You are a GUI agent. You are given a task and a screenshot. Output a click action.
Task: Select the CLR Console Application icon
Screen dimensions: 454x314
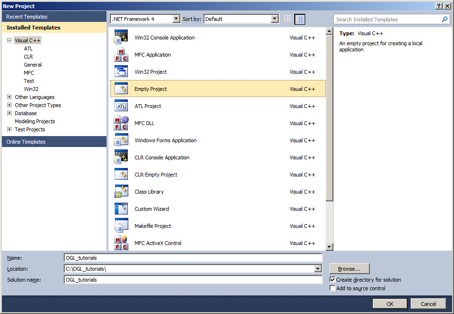click(121, 157)
